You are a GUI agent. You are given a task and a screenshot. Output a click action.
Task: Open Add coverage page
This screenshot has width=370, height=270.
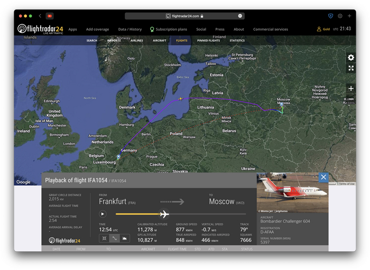tap(97, 29)
